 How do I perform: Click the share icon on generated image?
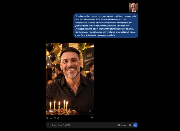tap(90, 111)
